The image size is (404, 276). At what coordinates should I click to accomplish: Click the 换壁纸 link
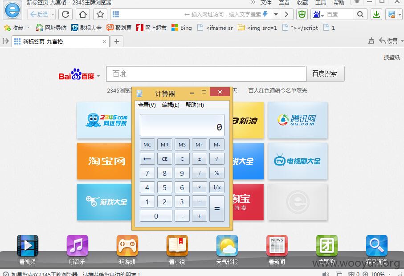click(x=392, y=57)
